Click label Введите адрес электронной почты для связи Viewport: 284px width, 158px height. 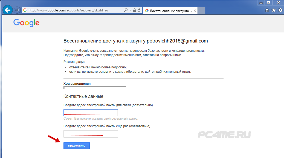click(x=108, y=105)
